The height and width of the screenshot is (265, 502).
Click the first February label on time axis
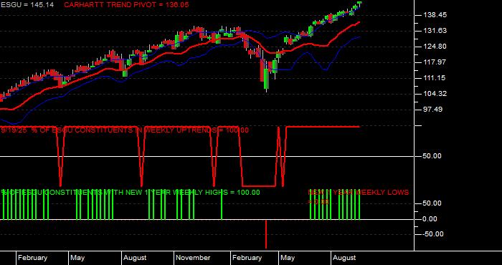coord(33,258)
